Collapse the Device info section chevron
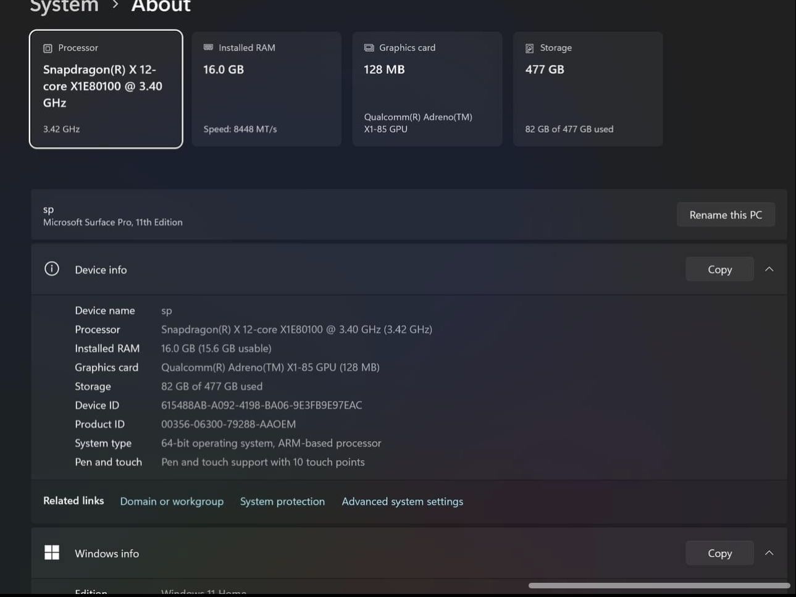 [x=769, y=269]
